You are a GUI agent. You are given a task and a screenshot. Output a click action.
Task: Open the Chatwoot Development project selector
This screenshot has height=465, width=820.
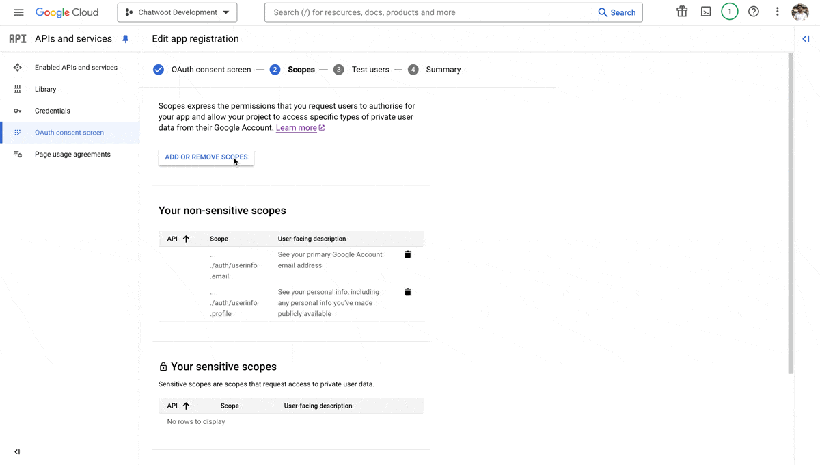pyautogui.click(x=178, y=12)
